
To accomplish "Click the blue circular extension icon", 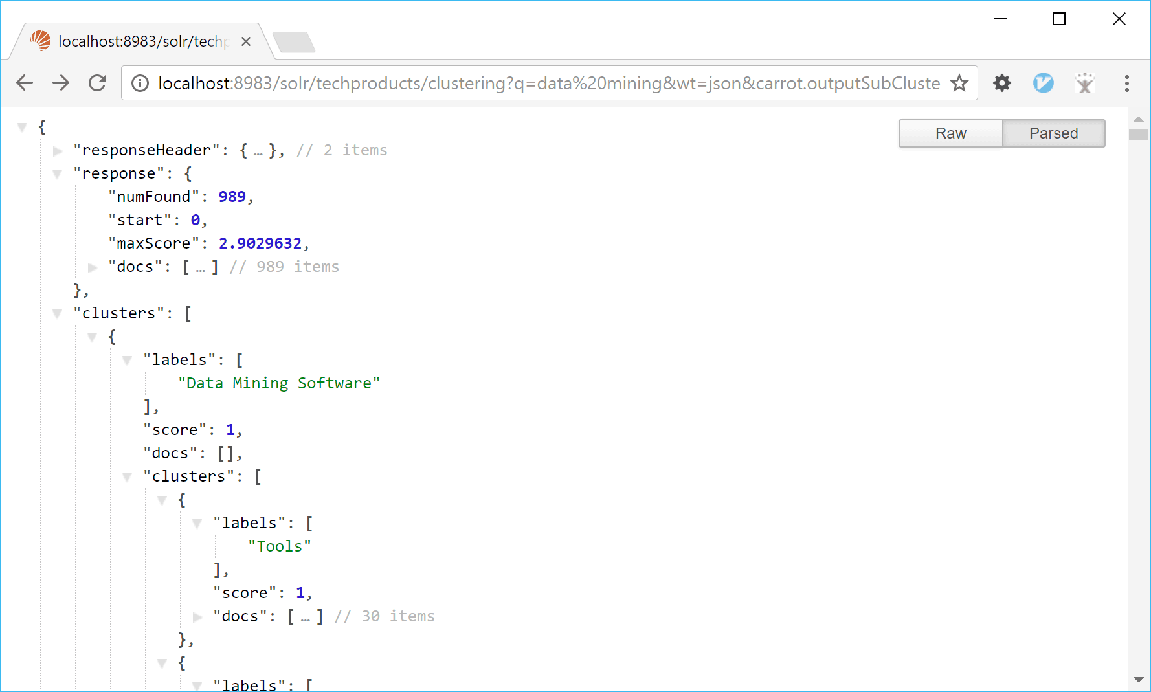I will point(1043,83).
